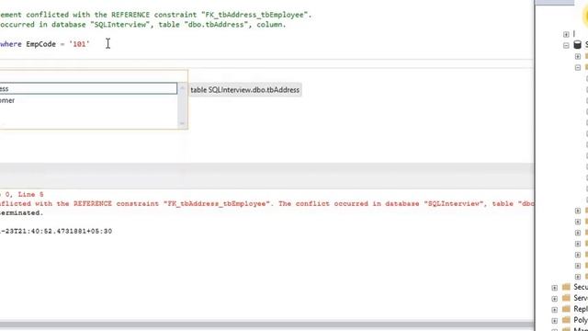Place the cursor in "where EmpCode = '101'"
The image size is (588, 331).
coord(45,44)
